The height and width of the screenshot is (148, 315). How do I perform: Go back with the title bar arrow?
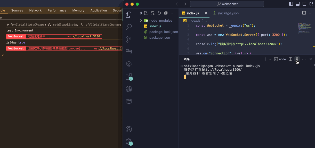pos(178,4)
